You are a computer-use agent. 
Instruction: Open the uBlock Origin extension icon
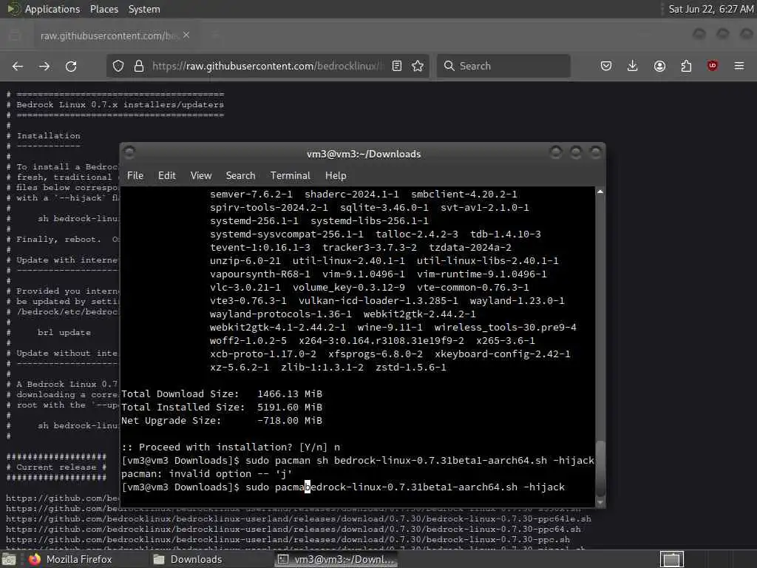coord(712,66)
